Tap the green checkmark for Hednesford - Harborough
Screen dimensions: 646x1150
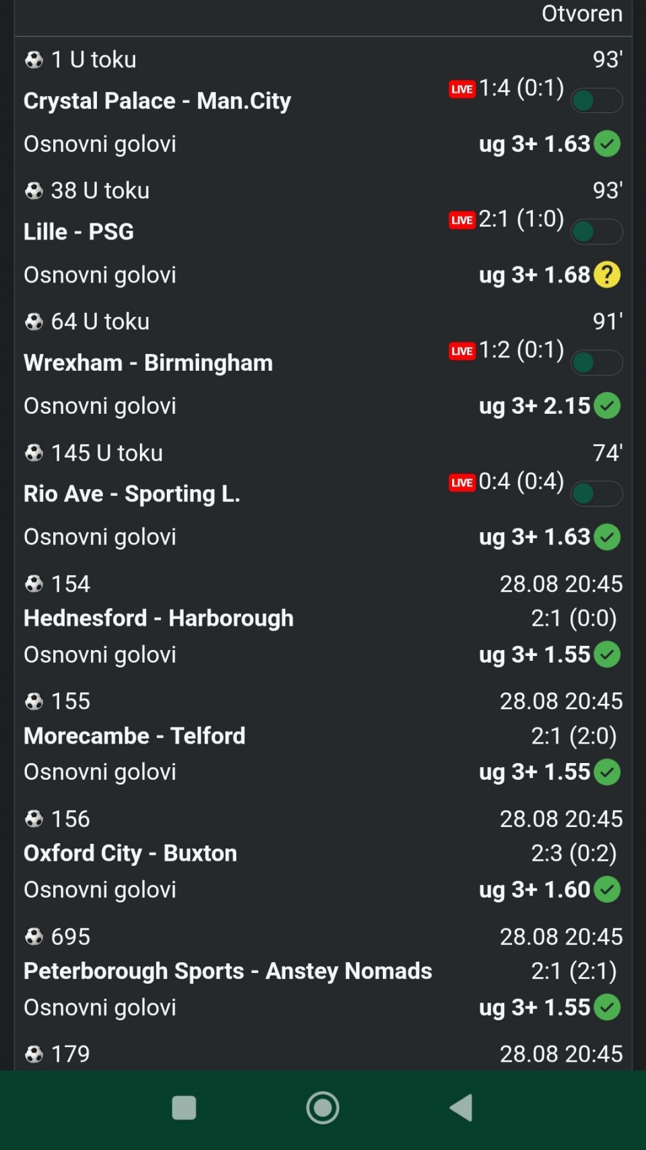coord(607,654)
